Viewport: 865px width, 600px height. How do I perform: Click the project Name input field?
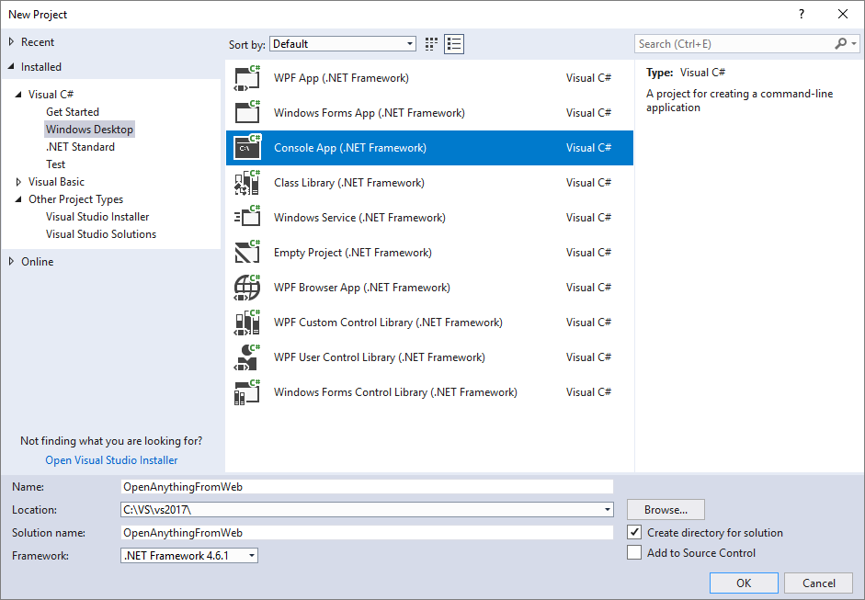pos(367,486)
